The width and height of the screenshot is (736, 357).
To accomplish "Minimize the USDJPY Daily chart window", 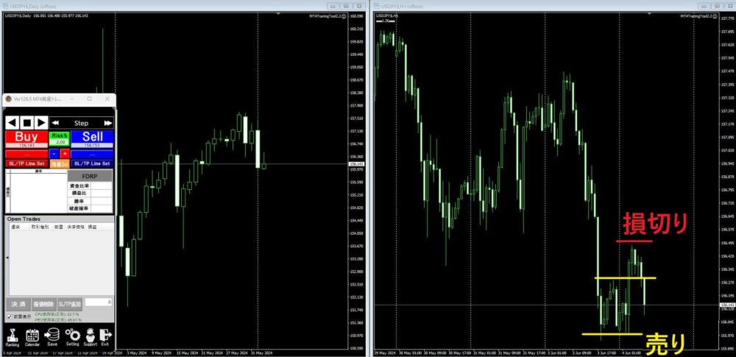I will pos(333,6).
